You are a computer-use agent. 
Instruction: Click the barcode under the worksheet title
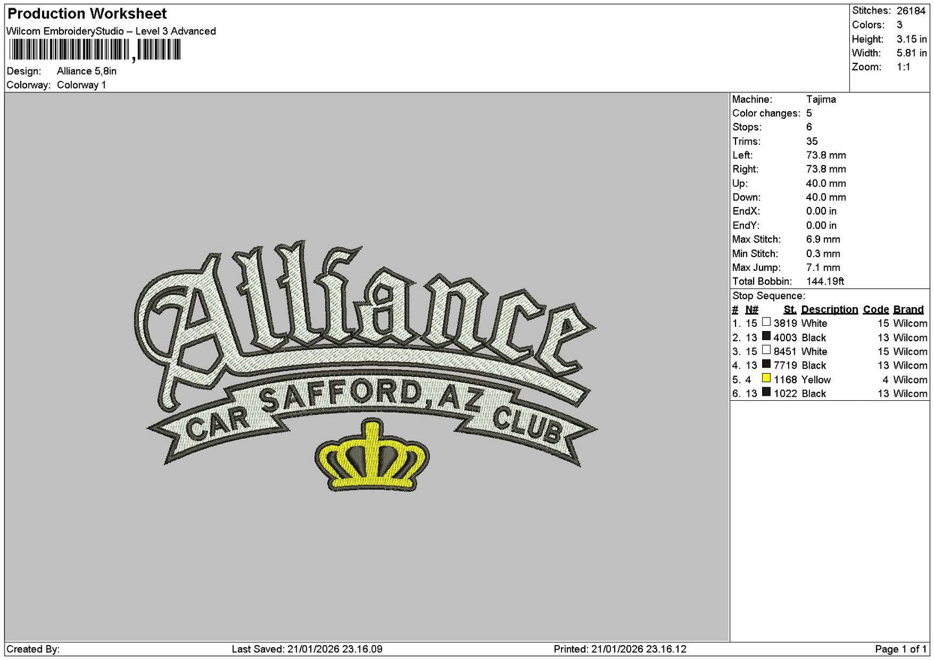tap(94, 50)
